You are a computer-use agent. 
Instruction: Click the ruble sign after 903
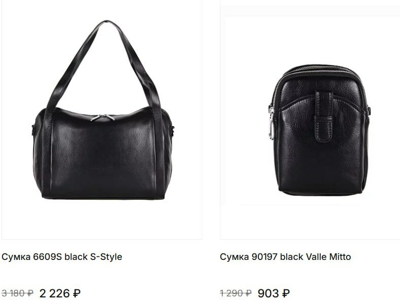(x=286, y=293)
